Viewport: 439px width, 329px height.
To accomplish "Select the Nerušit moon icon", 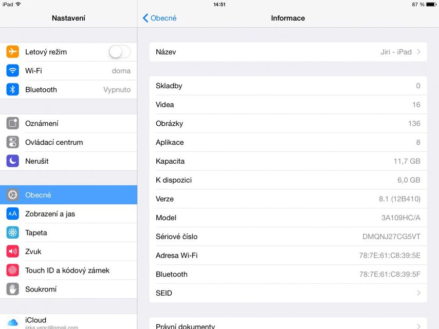I will click(x=12, y=161).
